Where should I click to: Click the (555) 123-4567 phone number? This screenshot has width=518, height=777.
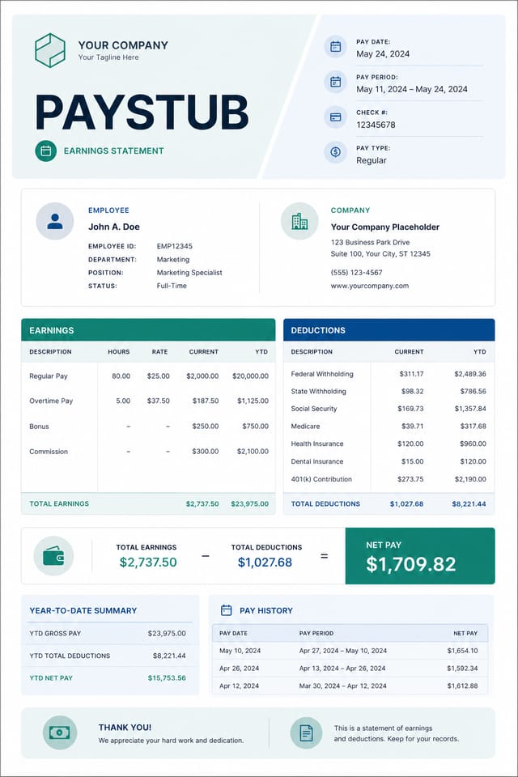pyautogui.click(x=356, y=273)
